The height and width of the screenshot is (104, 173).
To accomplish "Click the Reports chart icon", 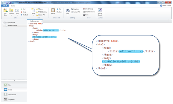I will tap(5, 99).
